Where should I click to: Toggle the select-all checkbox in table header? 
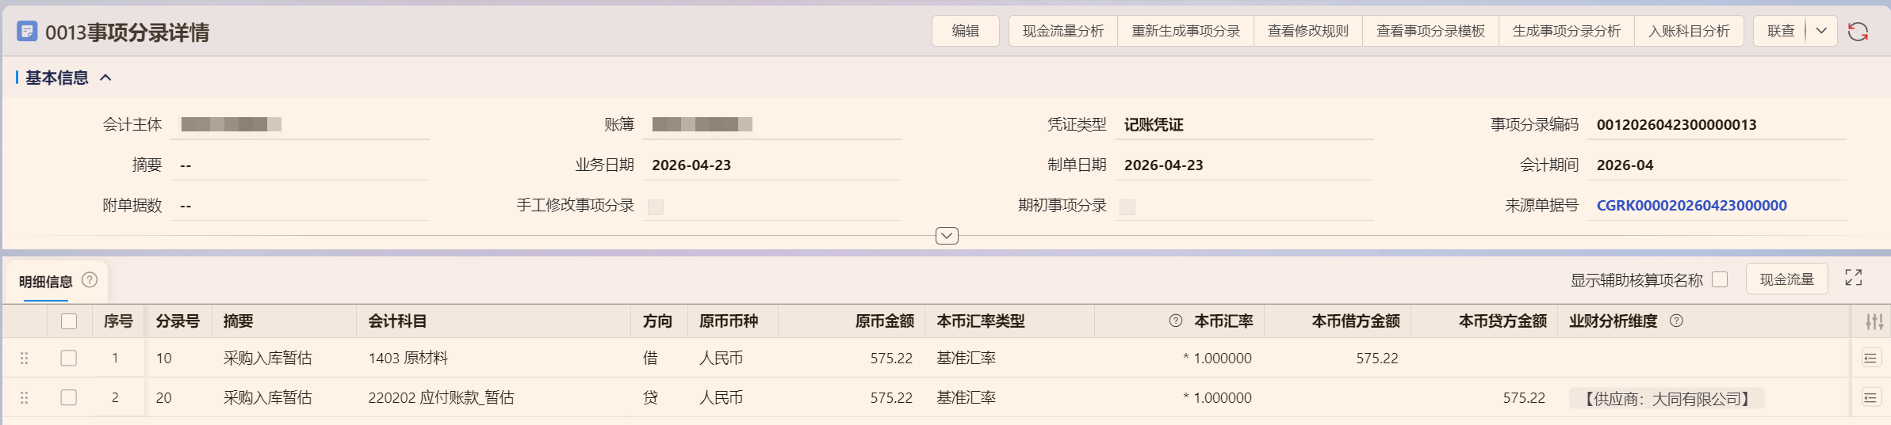[x=69, y=321]
